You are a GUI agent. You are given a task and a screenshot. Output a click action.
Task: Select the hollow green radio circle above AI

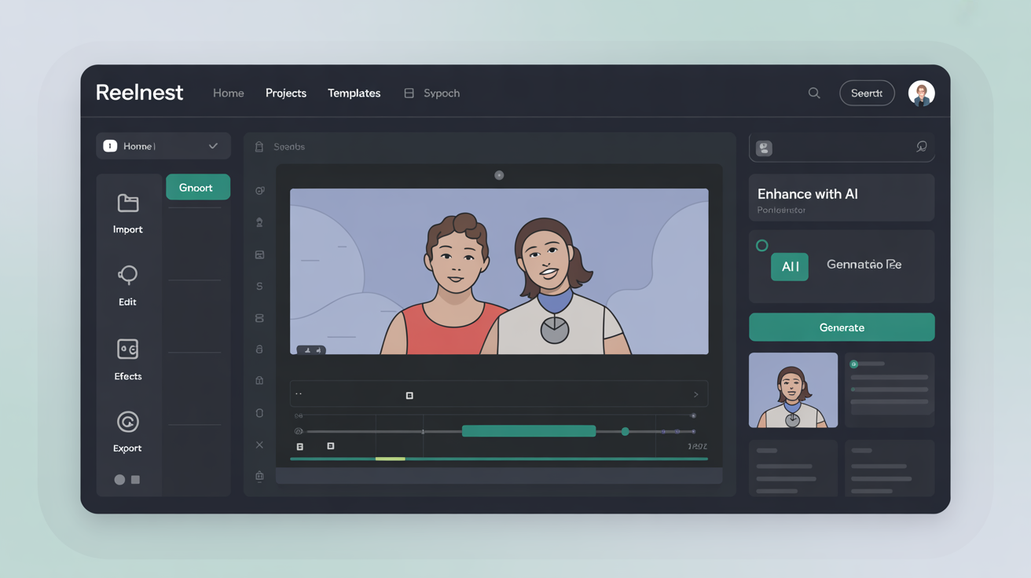pyautogui.click(x=761, y=246)
